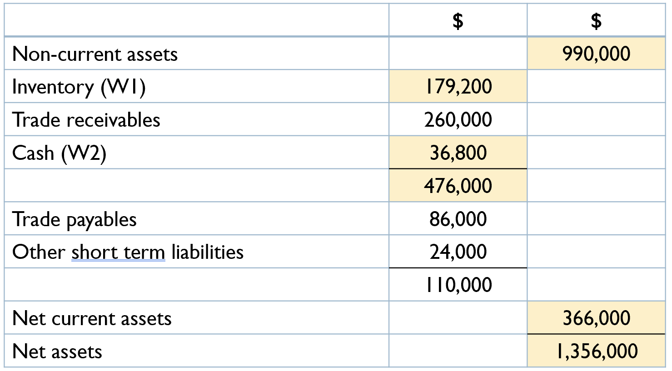Select the 24,000 other liabilities value

[458, 252]
